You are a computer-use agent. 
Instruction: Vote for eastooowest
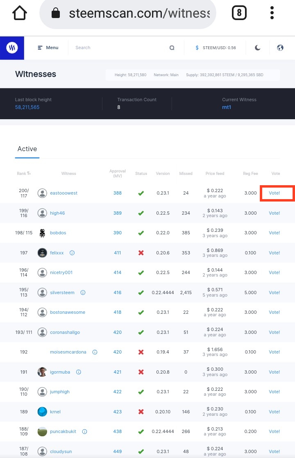[x=274, y=193]
